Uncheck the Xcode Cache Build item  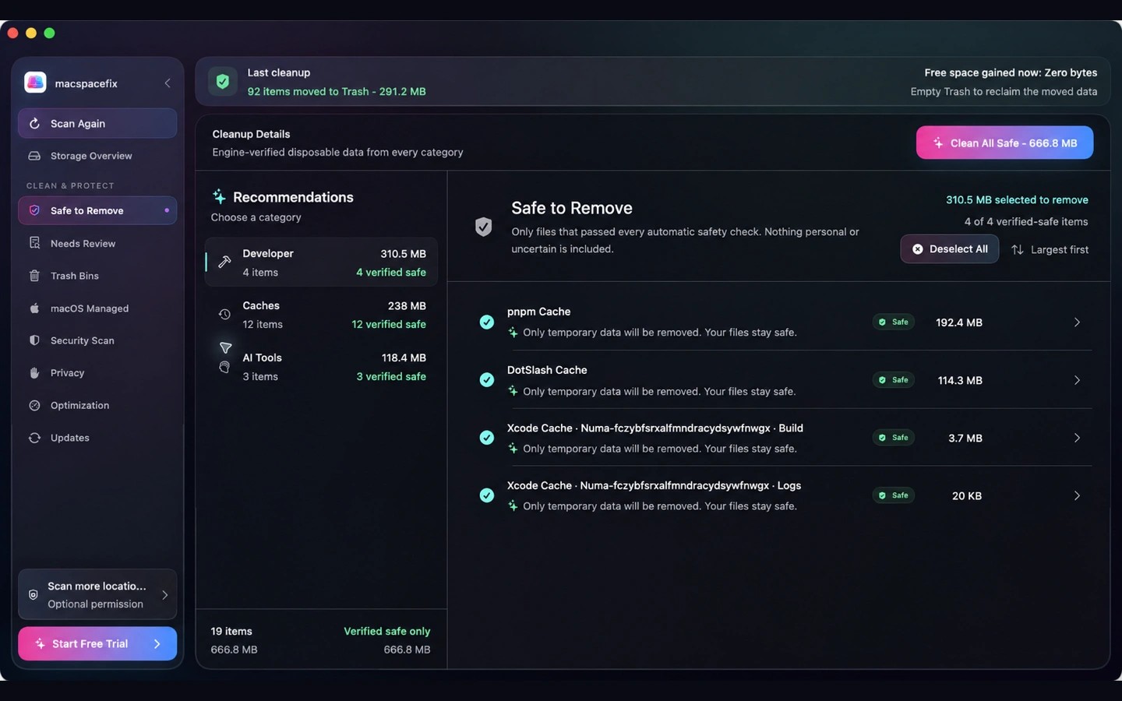487,438
